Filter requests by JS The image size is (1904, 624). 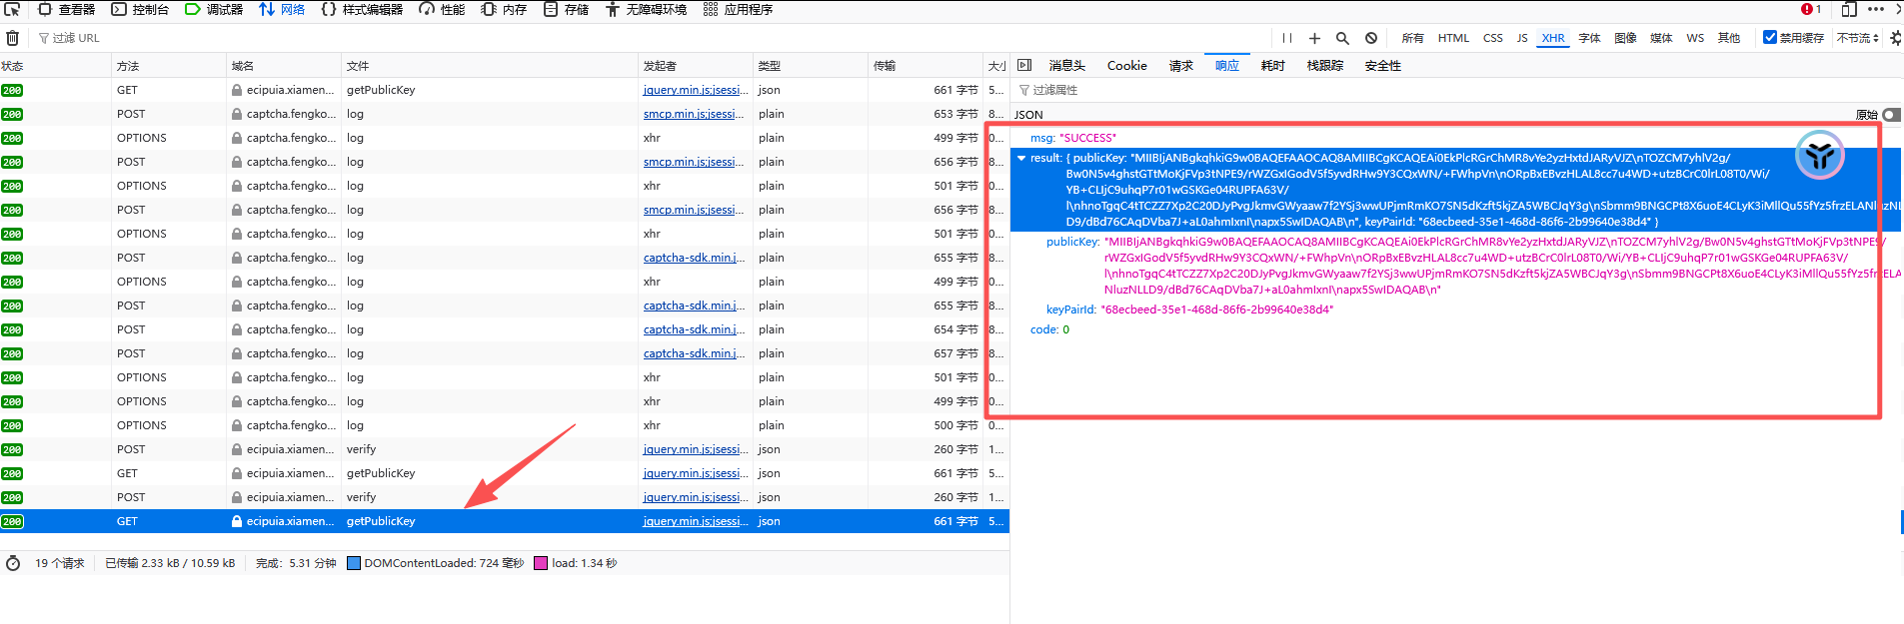click(1522, 38)
